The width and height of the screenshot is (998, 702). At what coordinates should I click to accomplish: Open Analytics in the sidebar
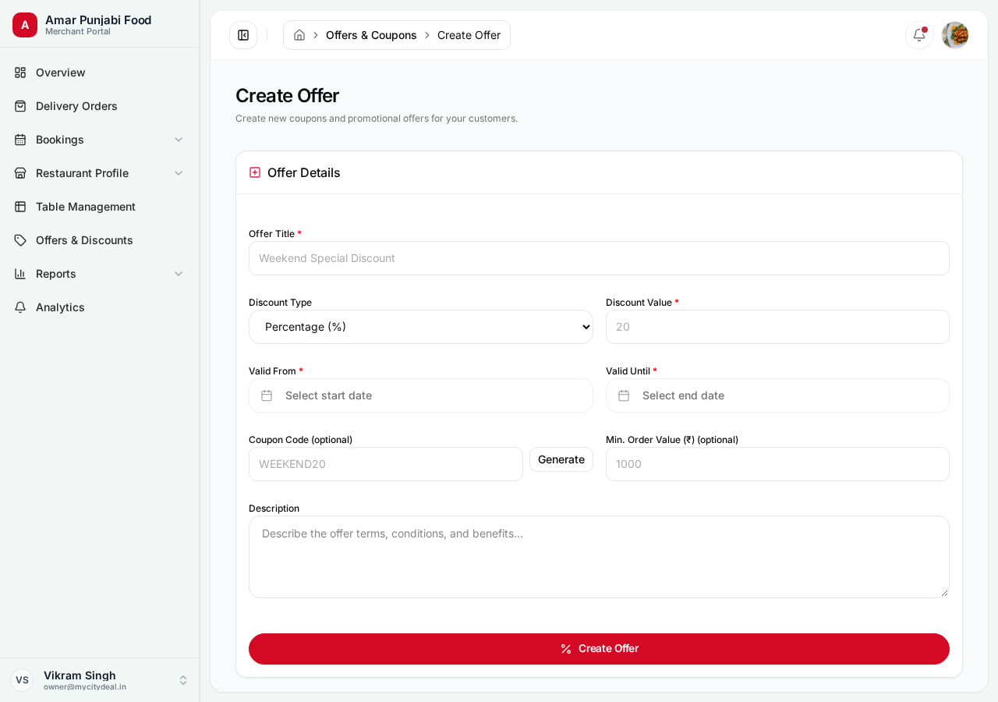click(x=100, y=307)
